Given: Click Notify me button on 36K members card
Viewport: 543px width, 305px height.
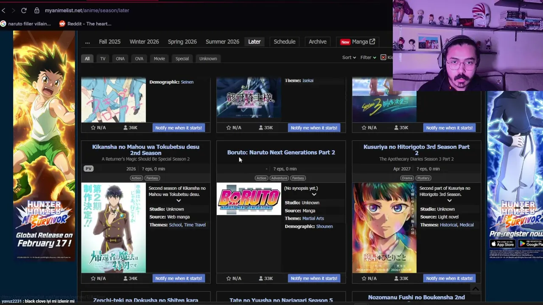Looking at the screenshot, I should (179, 128).
